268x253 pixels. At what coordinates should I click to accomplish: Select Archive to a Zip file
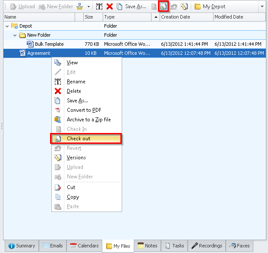[x=88, y=120]
